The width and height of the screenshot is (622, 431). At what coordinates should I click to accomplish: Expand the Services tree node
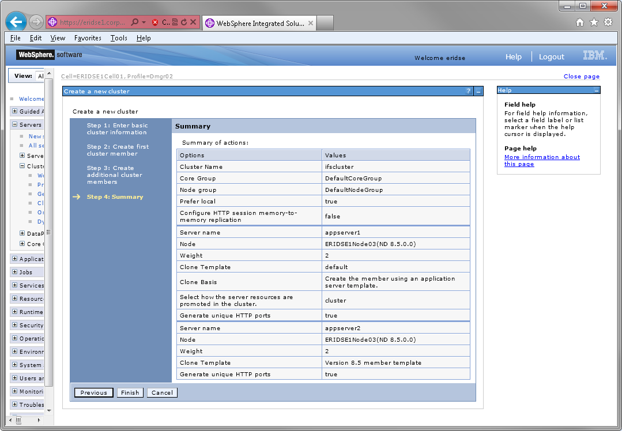pyautogui.click(x=14, y=285)
